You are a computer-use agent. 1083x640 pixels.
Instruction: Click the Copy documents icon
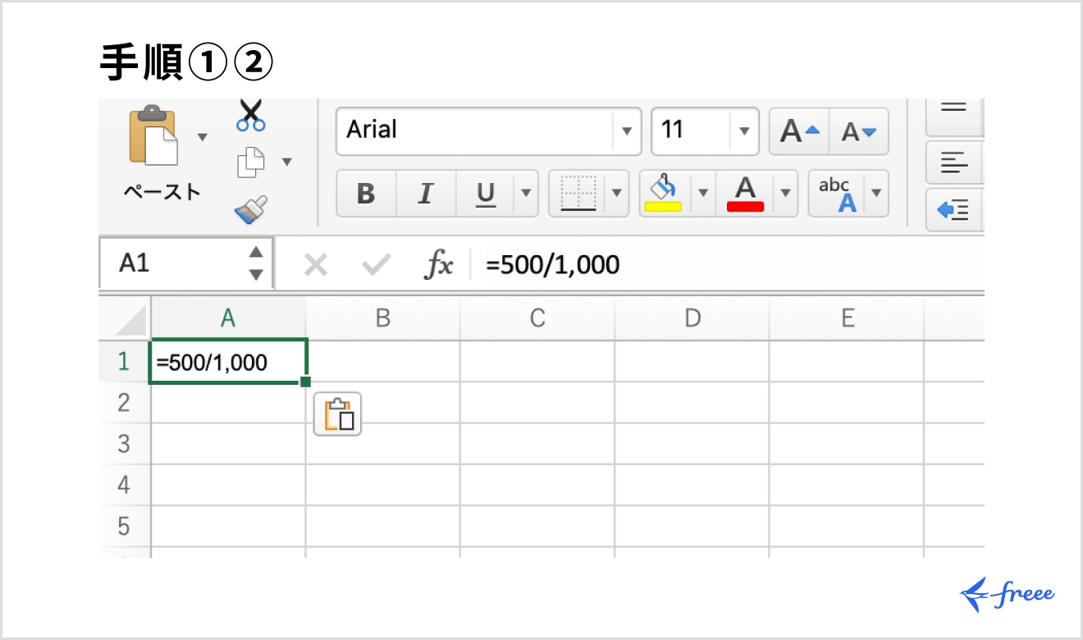250,162
